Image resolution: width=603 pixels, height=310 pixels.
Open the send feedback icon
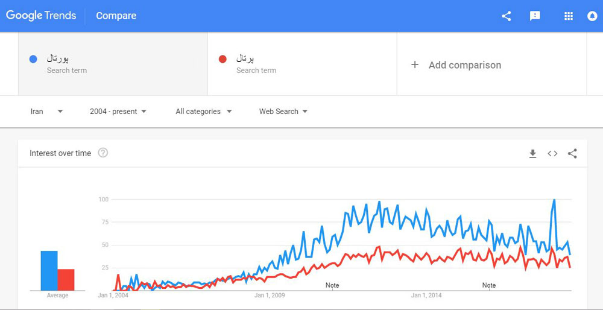tap(535, 16)
